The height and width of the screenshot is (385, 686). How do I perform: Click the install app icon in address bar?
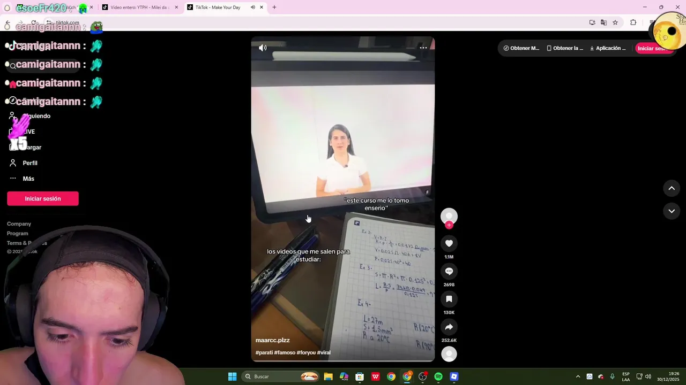tap(592, 22)
